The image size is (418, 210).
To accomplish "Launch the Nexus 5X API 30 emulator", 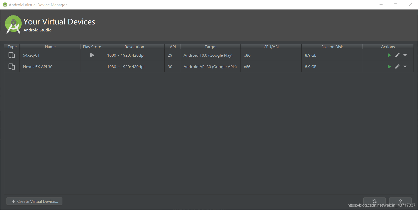I will point(389,67).
